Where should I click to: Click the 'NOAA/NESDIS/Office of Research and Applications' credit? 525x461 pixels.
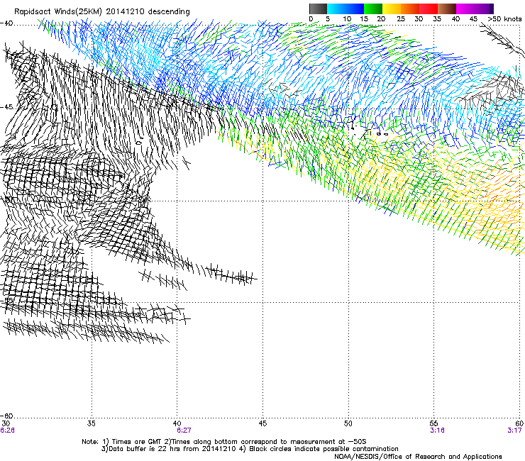click(x=418, y=457)
